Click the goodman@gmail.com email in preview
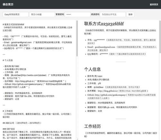 105,47
